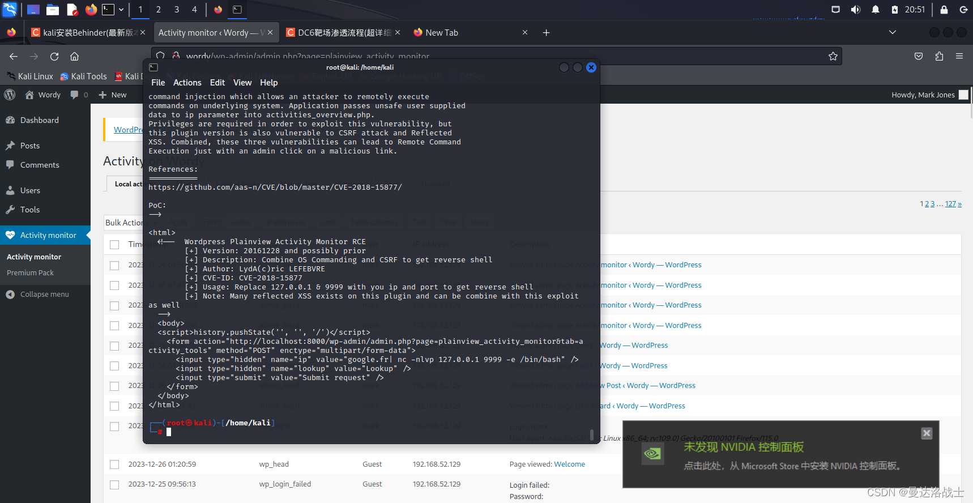Open the terminal File menu

pos(158,83)
